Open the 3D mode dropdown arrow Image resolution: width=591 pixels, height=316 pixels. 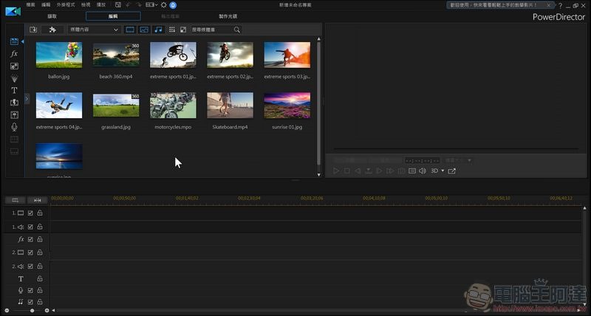pos(443,171)
